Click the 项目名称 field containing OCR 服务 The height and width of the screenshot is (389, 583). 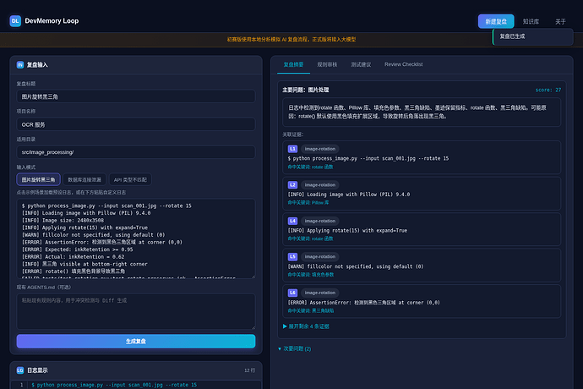tap(136, 124)
